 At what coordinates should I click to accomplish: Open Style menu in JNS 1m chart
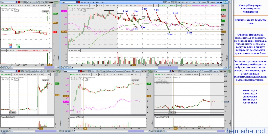click(185, 2)
